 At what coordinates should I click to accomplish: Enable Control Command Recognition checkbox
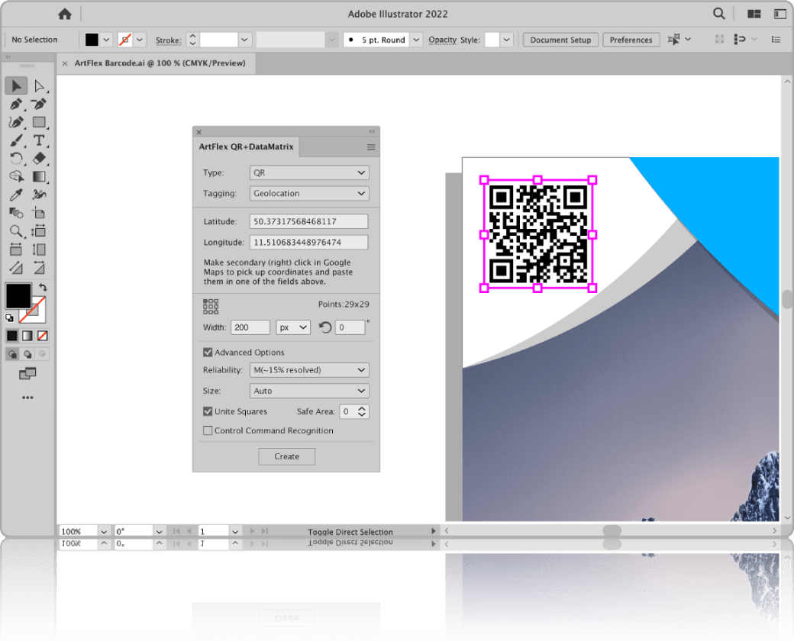(208, 430)
